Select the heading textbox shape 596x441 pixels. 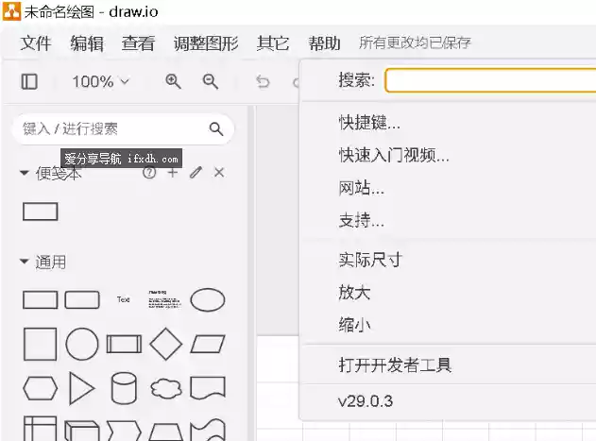click(x=164, y=299)
